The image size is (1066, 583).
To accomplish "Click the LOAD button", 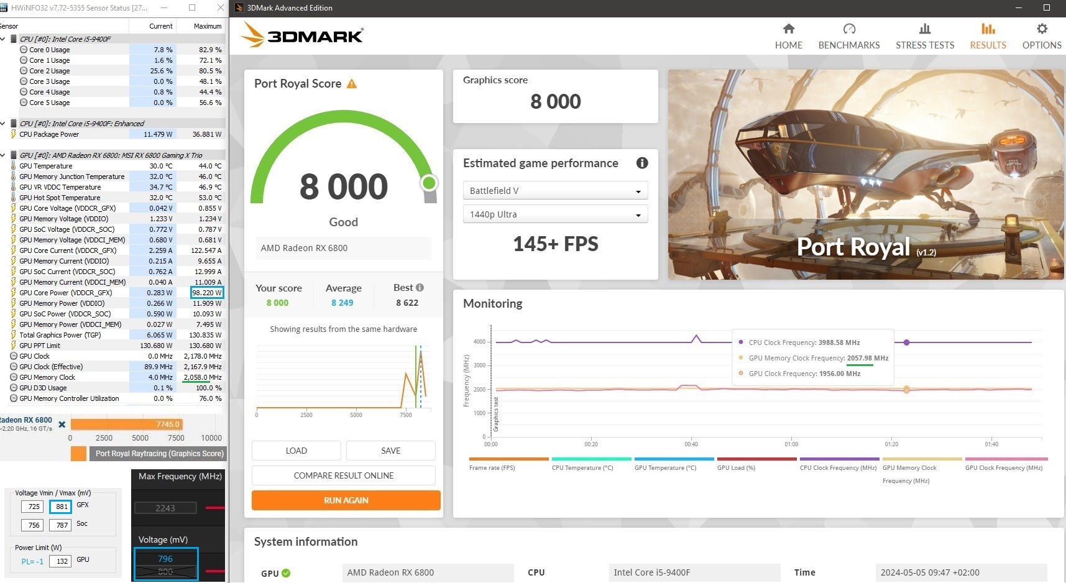I will (x=296, y=451).
